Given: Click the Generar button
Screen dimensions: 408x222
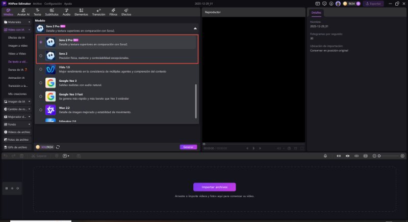Looking at the screenshot, I should tap(188, 147).
